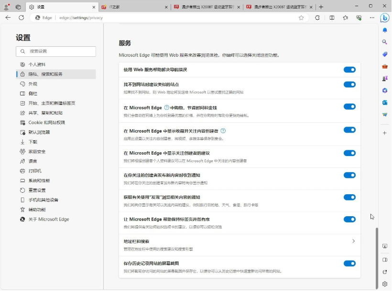Open the search magnifier in the sidebar
Viewport: 392px width, 293px height.
click(385, 42)
